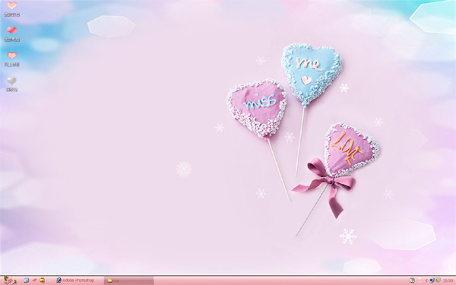Image resolution: width=456 pixels, height=285 pixels.
Task: Select the gray heart Recycle Bin desktop icon
Action: (x=11, y=84)
